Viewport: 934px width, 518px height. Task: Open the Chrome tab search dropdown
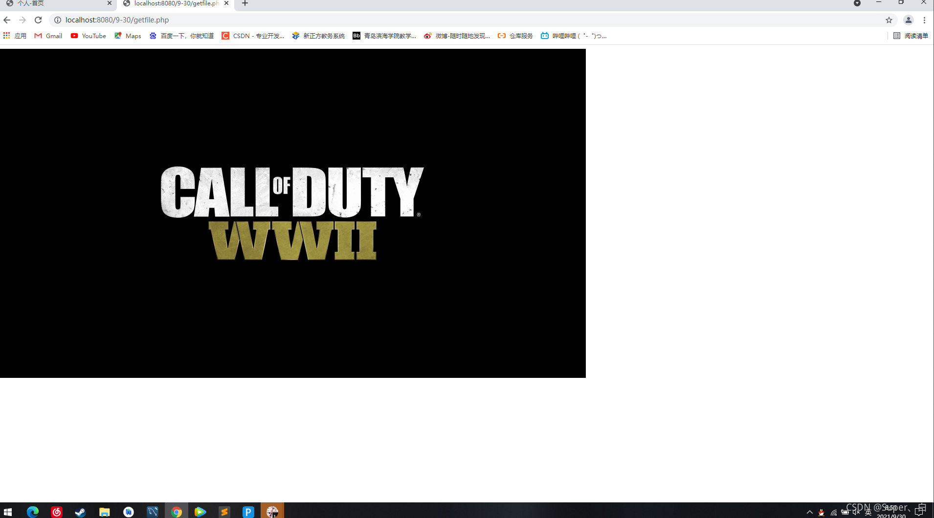[857, 3]
